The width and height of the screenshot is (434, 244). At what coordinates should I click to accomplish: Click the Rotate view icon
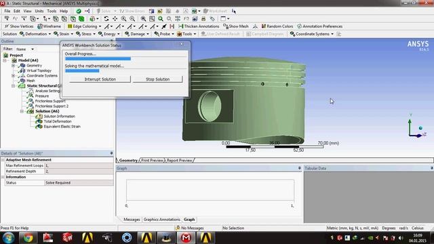tap(106, 19)
